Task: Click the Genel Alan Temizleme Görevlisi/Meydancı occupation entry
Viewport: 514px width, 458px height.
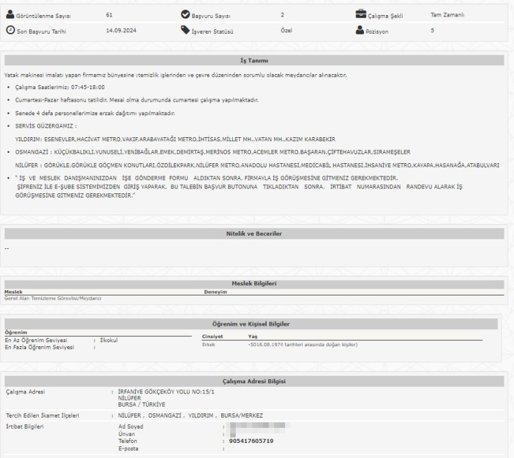Action: pos(53,298)
